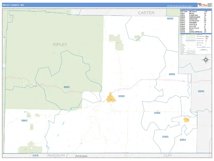Click ZIP code label 63935 on map
214x161 pixels.
(121, 96)
